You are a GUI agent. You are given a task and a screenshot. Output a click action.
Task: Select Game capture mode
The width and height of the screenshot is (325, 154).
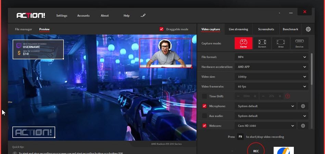pyautogui.click(x=243, y=43)
